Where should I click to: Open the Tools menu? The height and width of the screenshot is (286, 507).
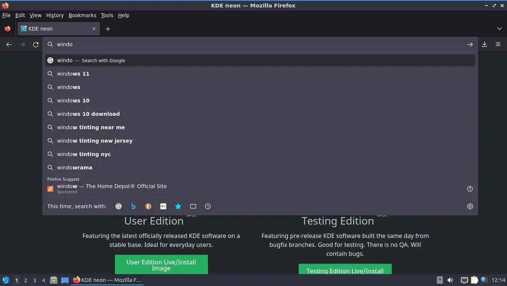point(107,15)
